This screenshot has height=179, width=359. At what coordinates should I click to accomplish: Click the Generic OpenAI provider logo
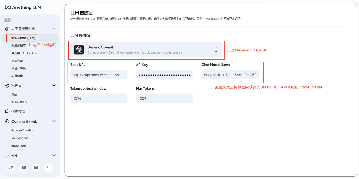pyautogui.click(x=79, y=50)
